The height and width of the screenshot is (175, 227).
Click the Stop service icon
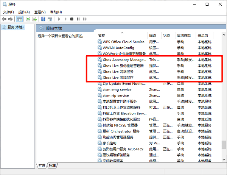pyautogui.click(x=72, y=19)
